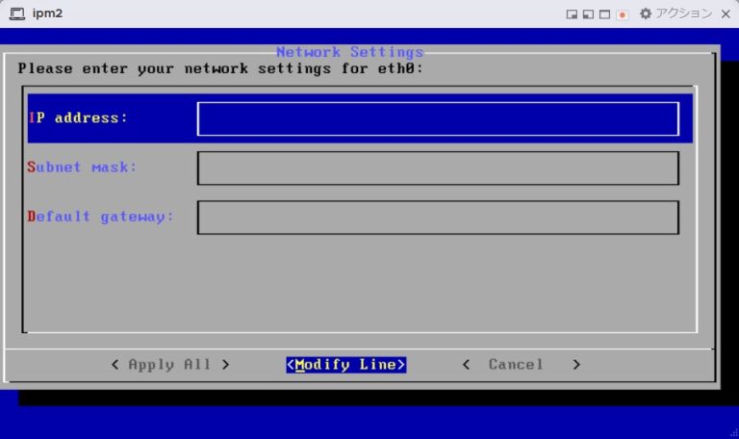Hit the Cancel button

(x=521, y=365)
